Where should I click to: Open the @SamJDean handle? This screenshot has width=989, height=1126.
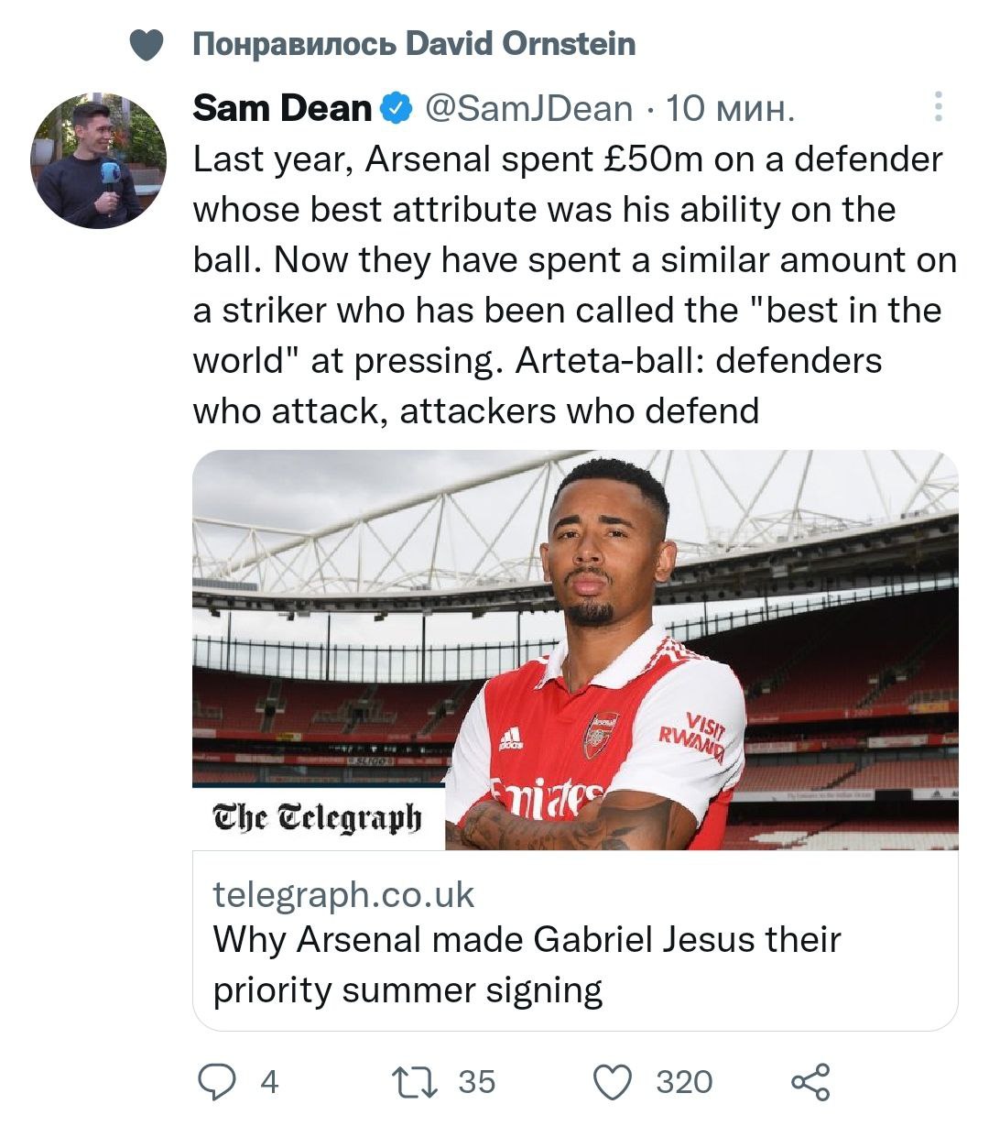528,109
